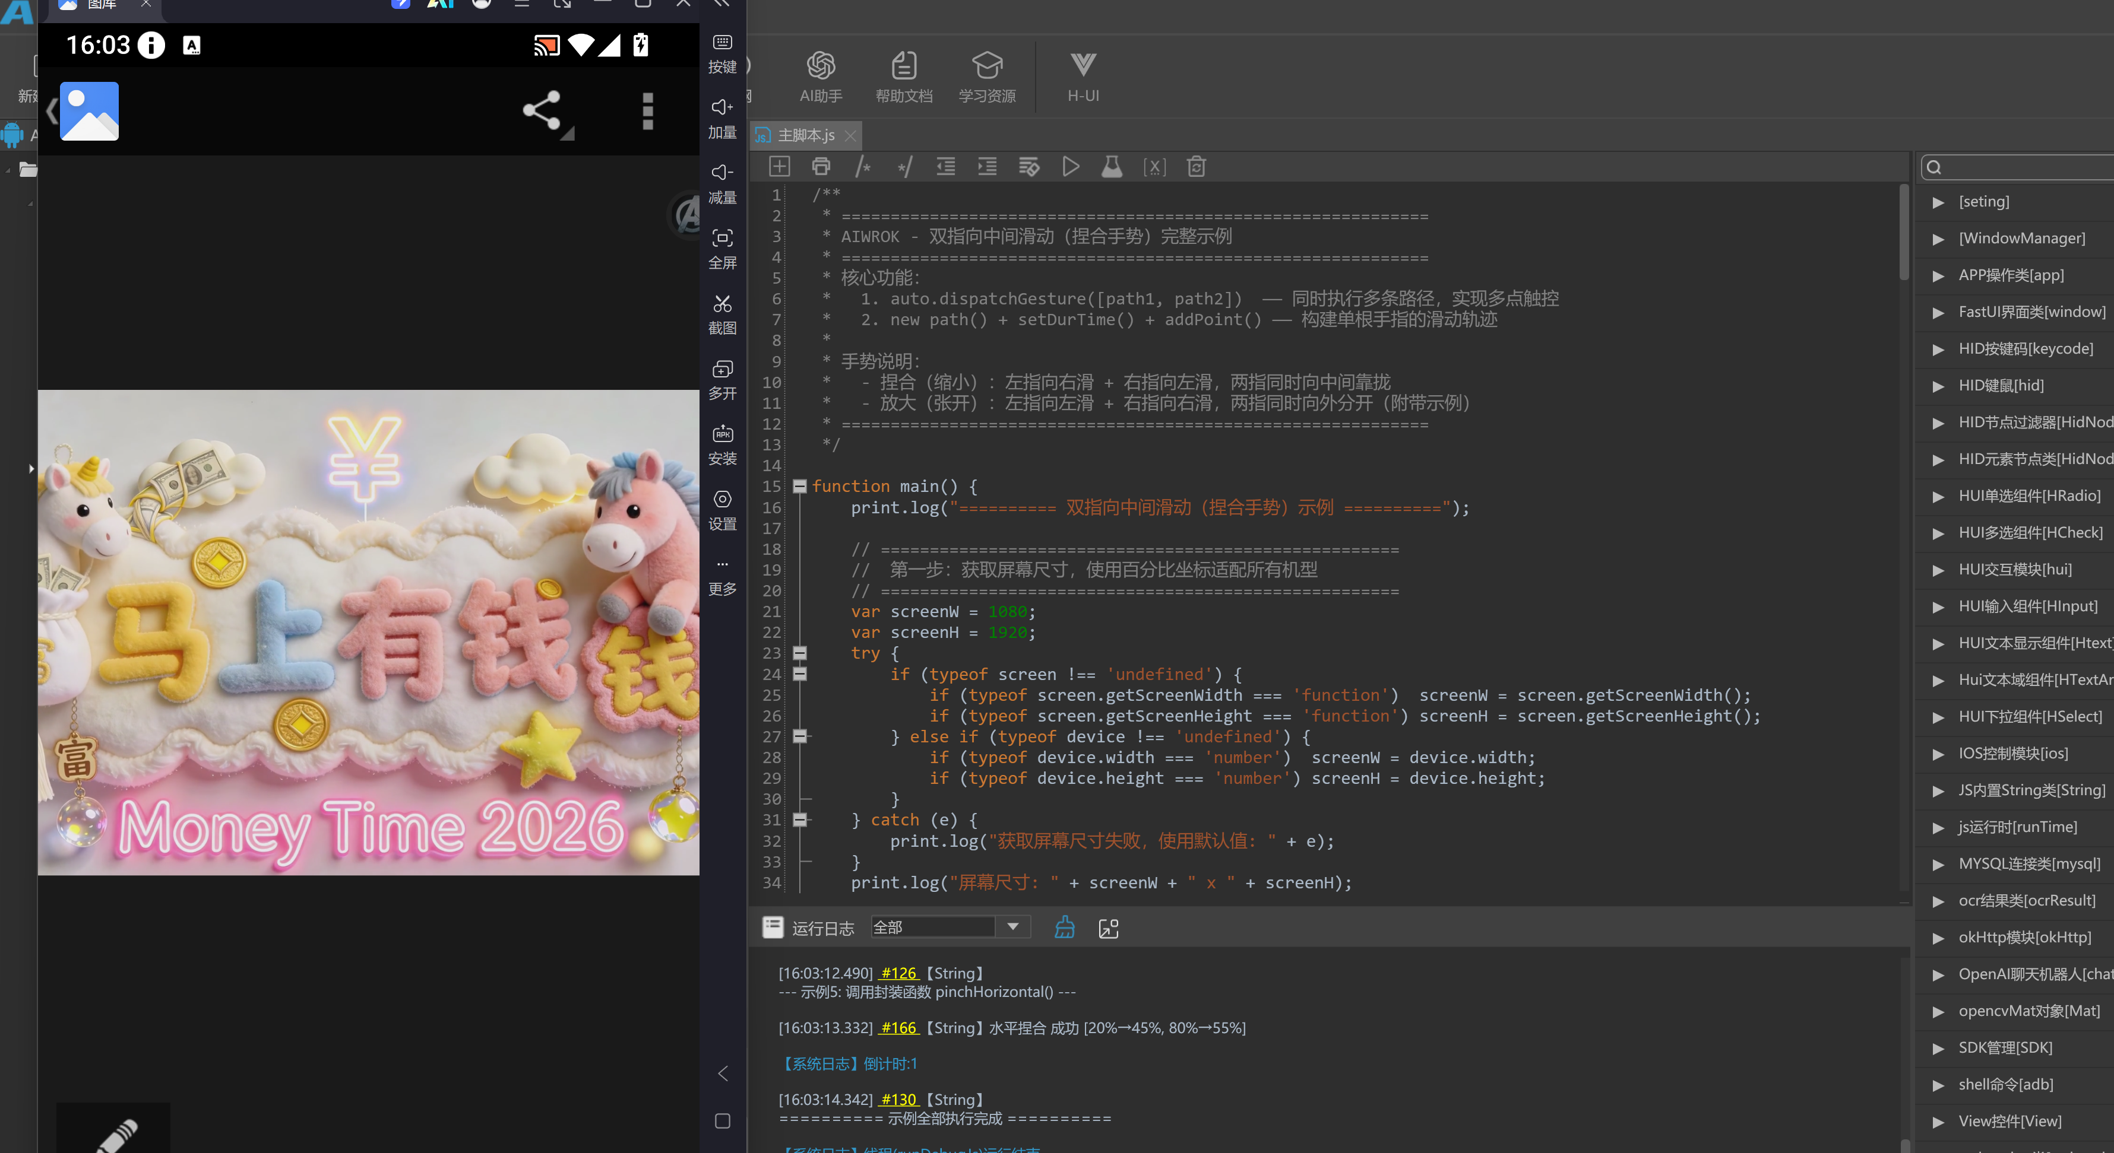This screenshot has height=1153, width=2114.
Task: Expand the IOS控制模块[ios] node
Action: click(1938, 754)
